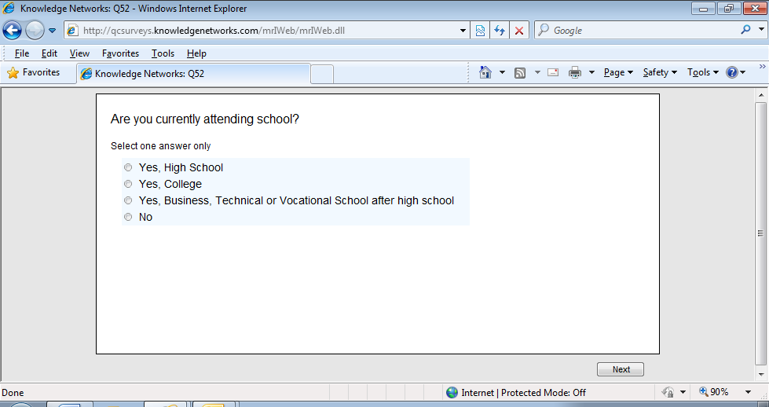769x407 pixels.
Task: Click the Read Mail envelope icon
Action: (553, 72)
